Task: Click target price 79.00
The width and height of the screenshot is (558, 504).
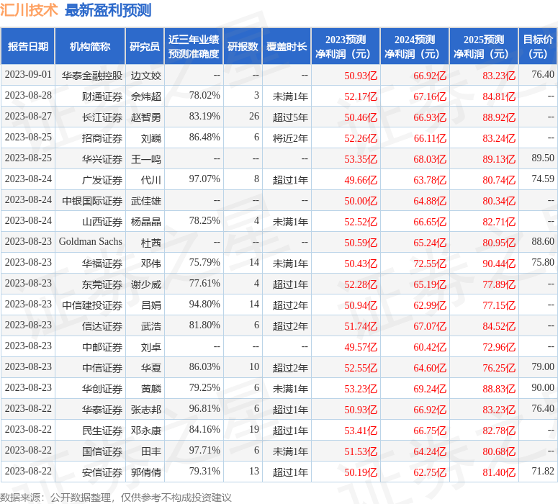Action: 543,366
